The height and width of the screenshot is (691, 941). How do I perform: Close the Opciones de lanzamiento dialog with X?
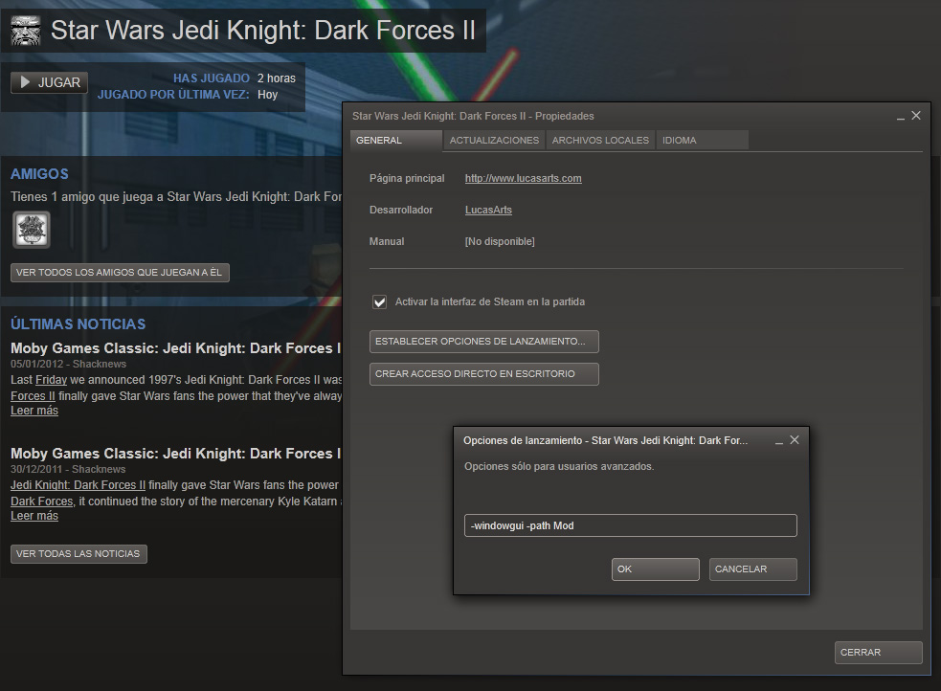tap(795, 440)
